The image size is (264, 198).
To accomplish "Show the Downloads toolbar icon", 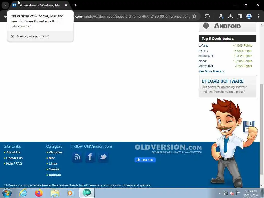I will tap(230, 16).
